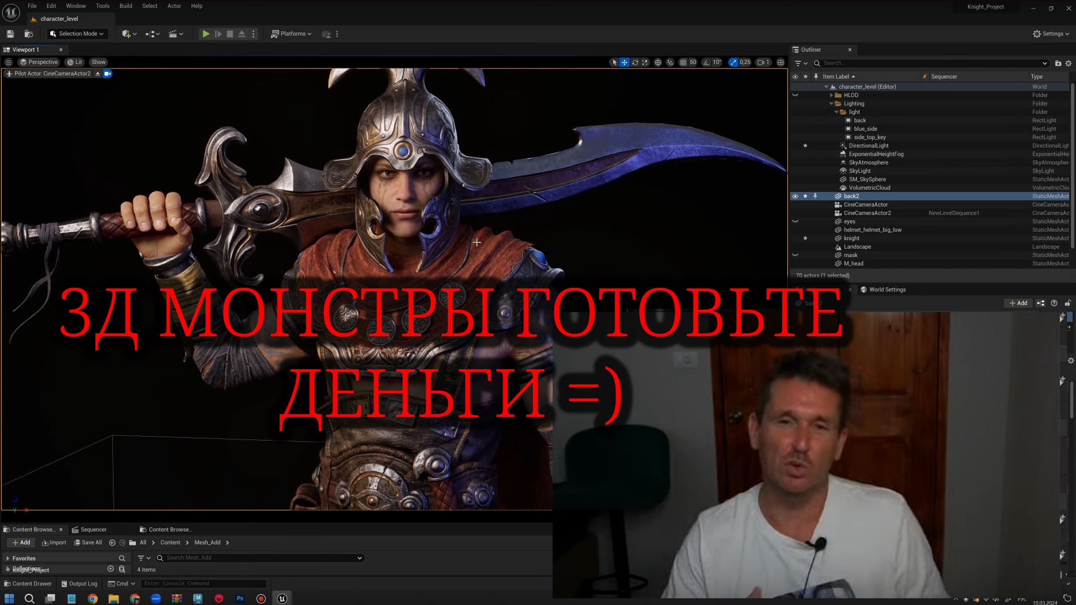Toggle visibility eye of back2 actor
Screen dimensions: 1076x605
(795, 196)
